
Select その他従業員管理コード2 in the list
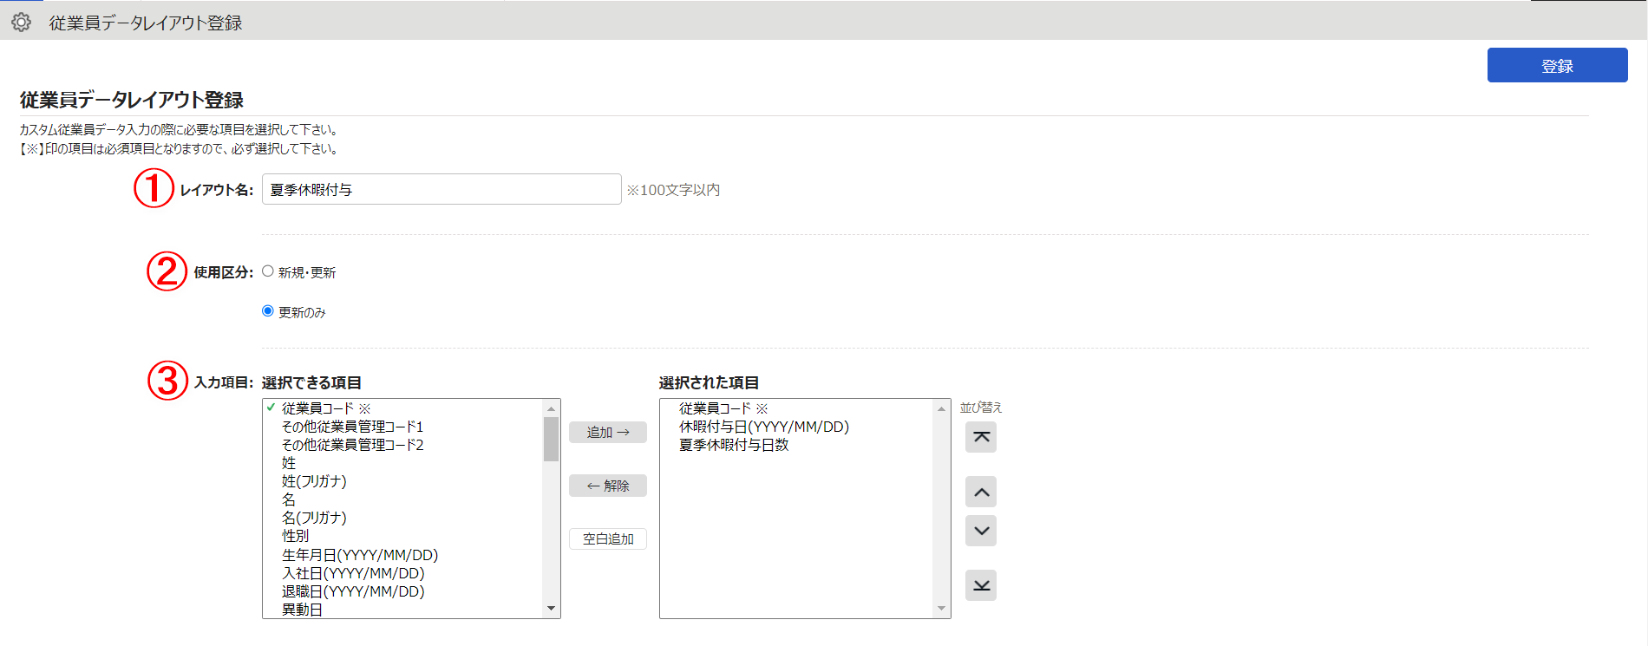352,445
